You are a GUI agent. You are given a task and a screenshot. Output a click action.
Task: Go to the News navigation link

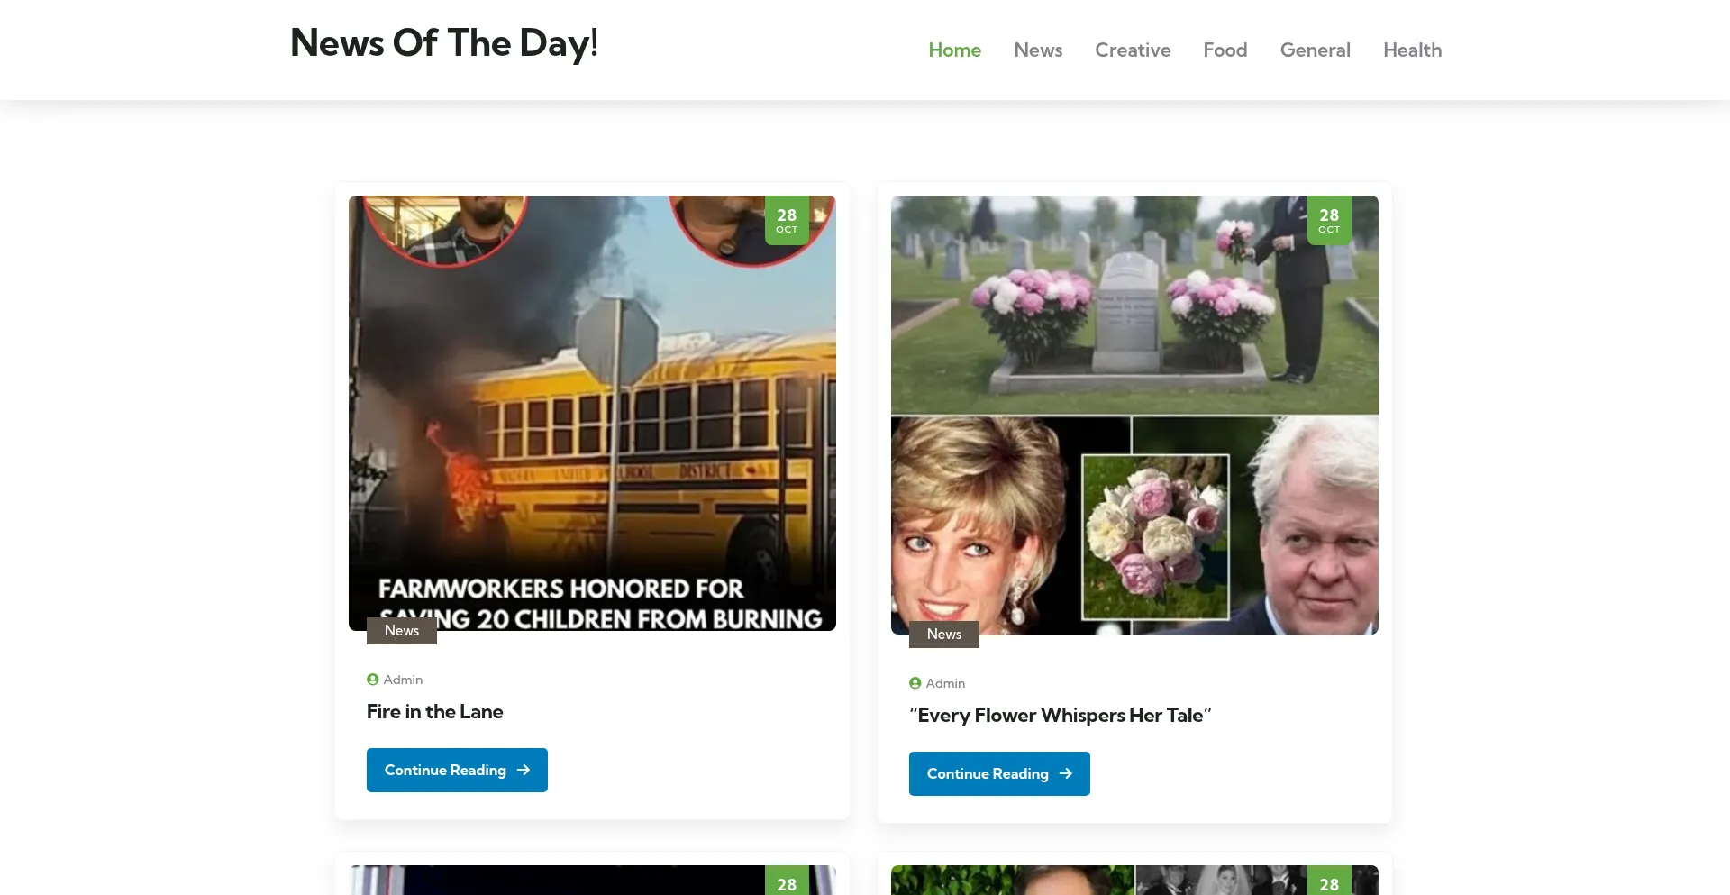(x=1038, y=50)
